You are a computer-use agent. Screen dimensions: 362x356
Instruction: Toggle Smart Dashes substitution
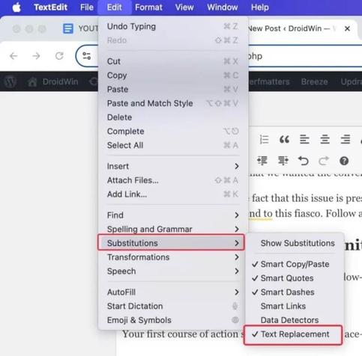pyautogui.click(x=295, y=292)
